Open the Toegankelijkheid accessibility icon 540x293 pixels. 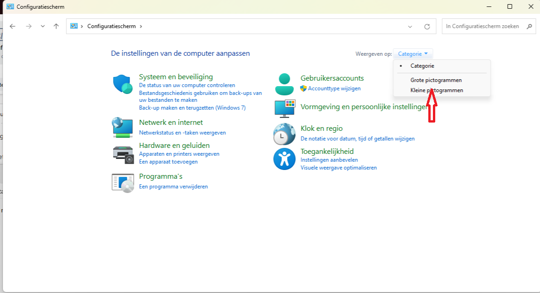[284, 159]
